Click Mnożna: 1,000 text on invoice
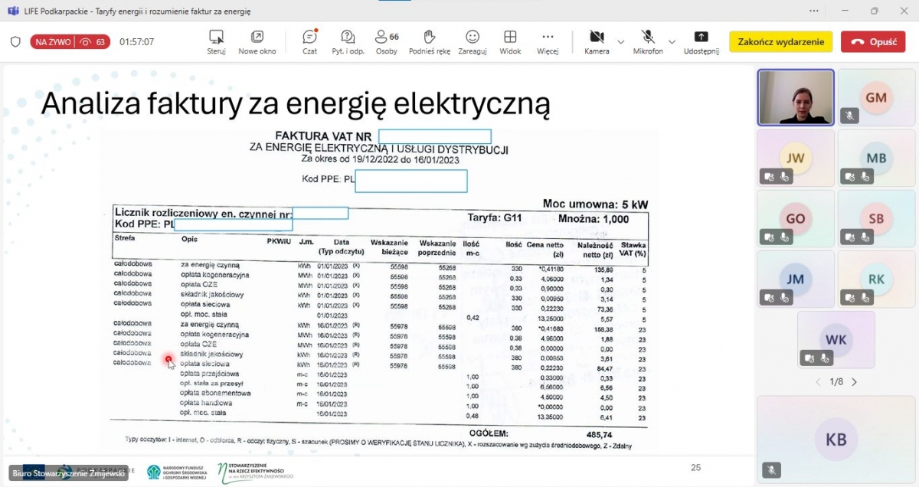 click(594, 218)
